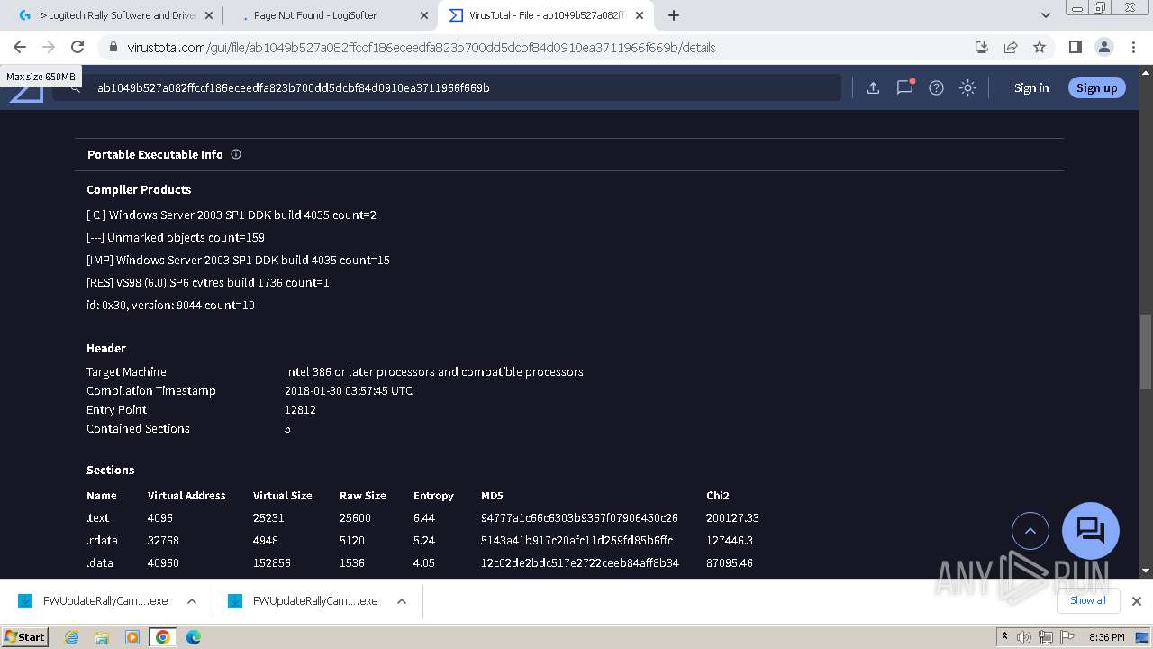The width and height of the screenshot is (1153, 649).
Task: Expand first FWUpdateRallyCam download options
Action: point(192,601)
